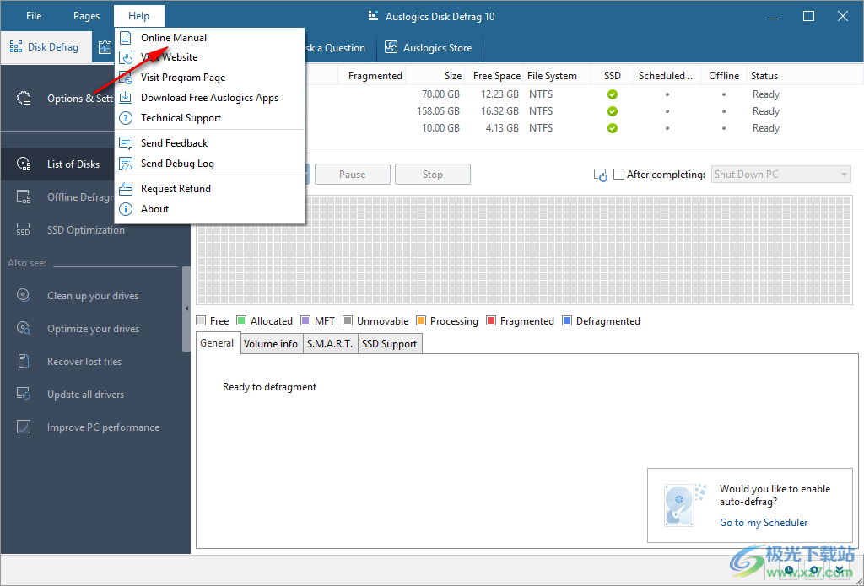This screenshot has width=864, height=586.
Task: Click the scheduler clock icon in status bar
Action: point(789,571)
